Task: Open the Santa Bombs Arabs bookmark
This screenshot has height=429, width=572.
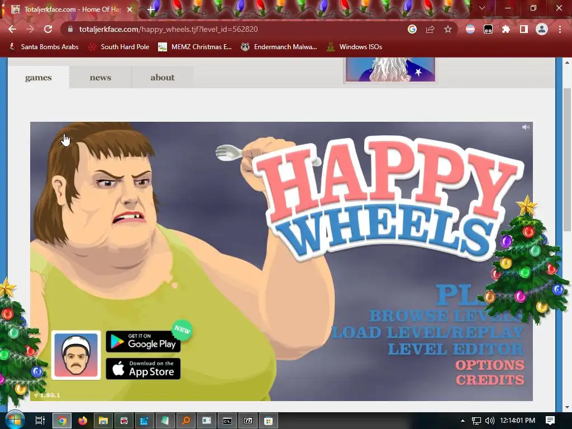Action: pyautogui.click(x=44, y=47)
